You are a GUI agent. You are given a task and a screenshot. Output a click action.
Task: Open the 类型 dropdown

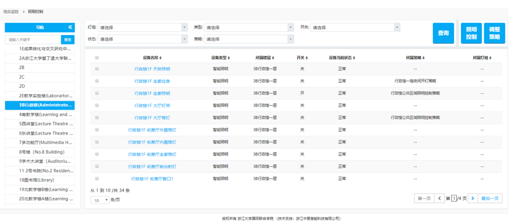click(x=249, y=28)
